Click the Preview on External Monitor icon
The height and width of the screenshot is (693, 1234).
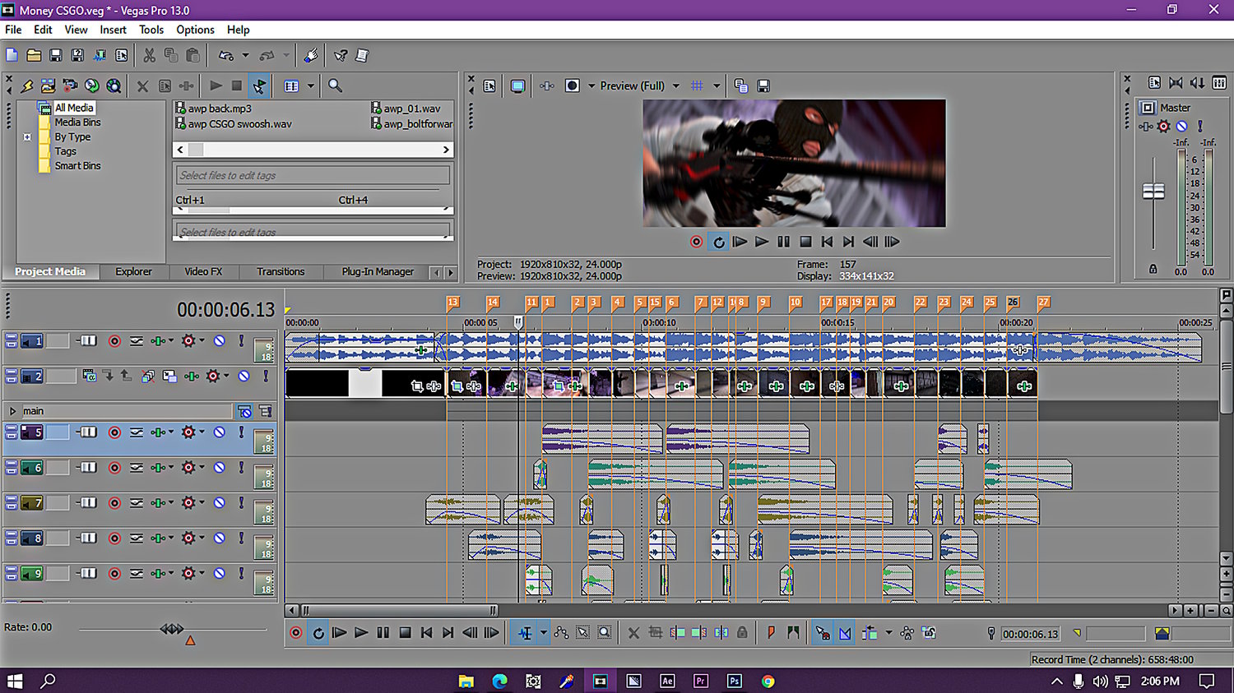point(517,85)
